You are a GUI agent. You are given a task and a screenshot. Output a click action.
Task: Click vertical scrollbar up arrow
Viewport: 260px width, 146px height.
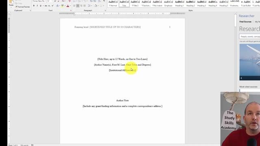[x=235, y=13]
